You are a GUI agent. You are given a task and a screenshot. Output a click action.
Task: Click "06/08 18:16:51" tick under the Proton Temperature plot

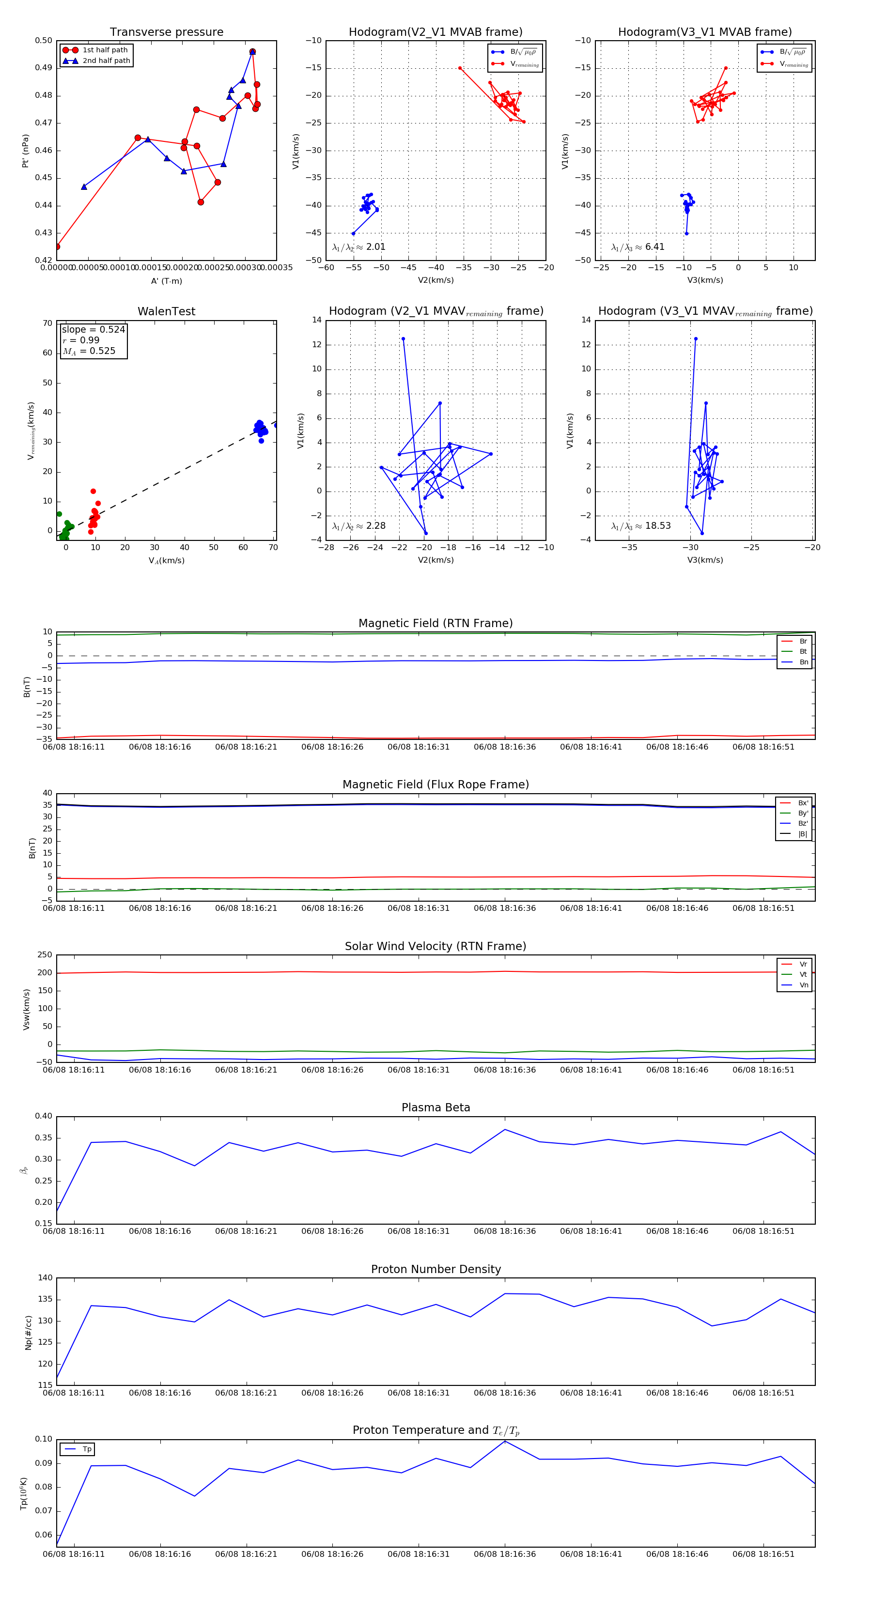click(763, 1554)
